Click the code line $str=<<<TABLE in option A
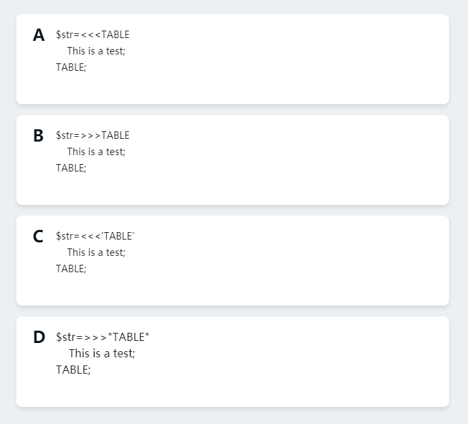468x424 pixels. 93,35
